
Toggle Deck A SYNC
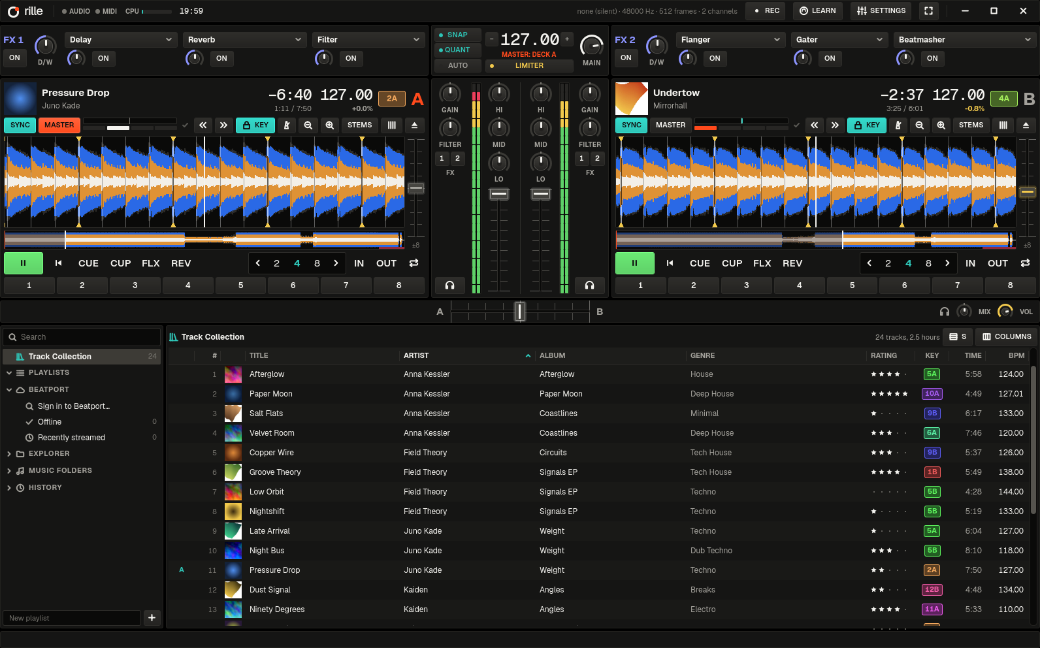pyautogui.click(x=20, y=125)
